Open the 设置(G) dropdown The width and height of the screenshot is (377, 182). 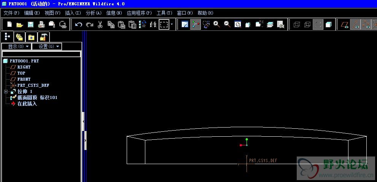coord(47,46)
